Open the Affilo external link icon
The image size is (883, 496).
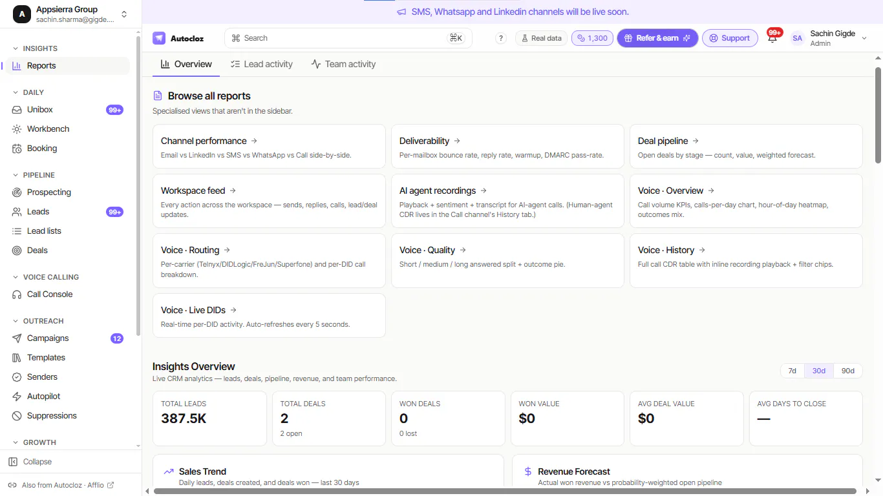coord(111,485)
